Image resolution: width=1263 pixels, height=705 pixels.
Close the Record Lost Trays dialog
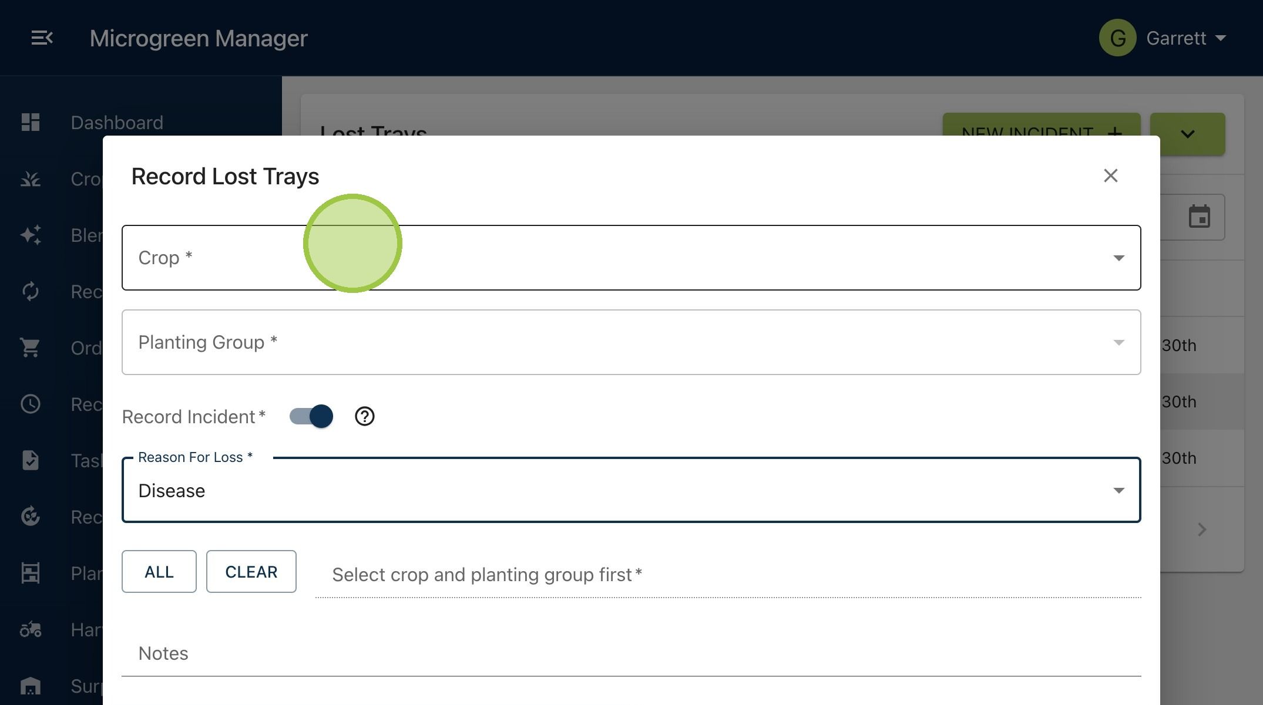click(x=1110, y=176)
